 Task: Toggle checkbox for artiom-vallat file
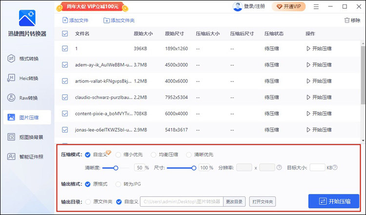point(65,81)
